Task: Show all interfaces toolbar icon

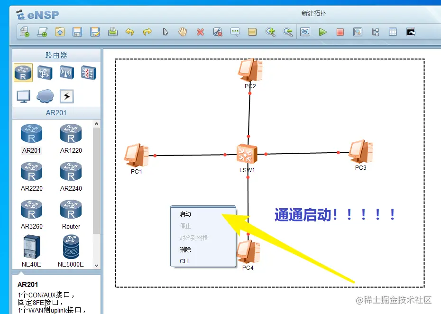Action: click(376, 32)
